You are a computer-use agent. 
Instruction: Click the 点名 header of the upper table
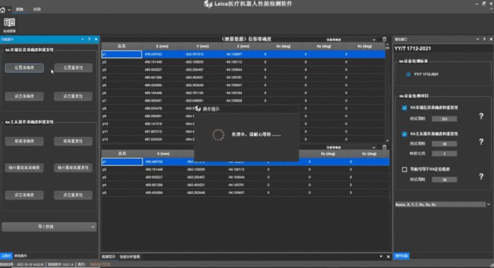[121, 46]
